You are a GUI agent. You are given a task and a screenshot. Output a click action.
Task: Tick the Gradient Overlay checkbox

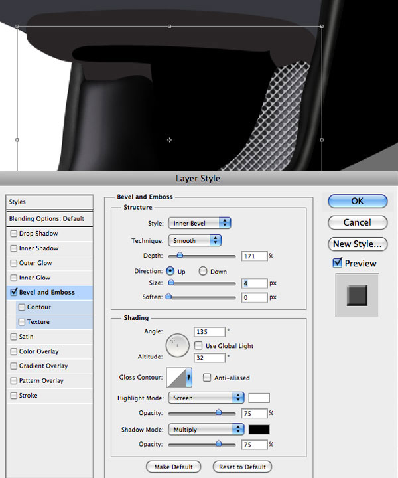[x=13, y=366]
